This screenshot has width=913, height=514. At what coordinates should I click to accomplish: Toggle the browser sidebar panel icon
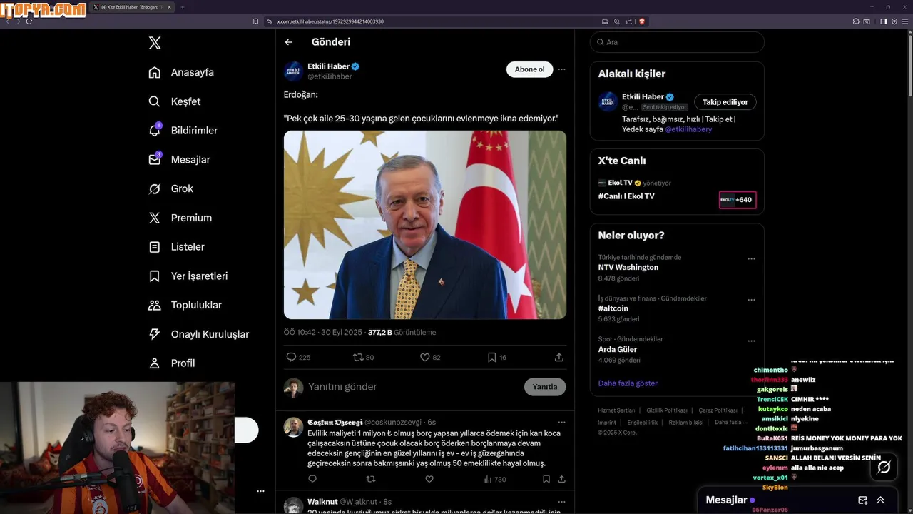tap(883, 21)
